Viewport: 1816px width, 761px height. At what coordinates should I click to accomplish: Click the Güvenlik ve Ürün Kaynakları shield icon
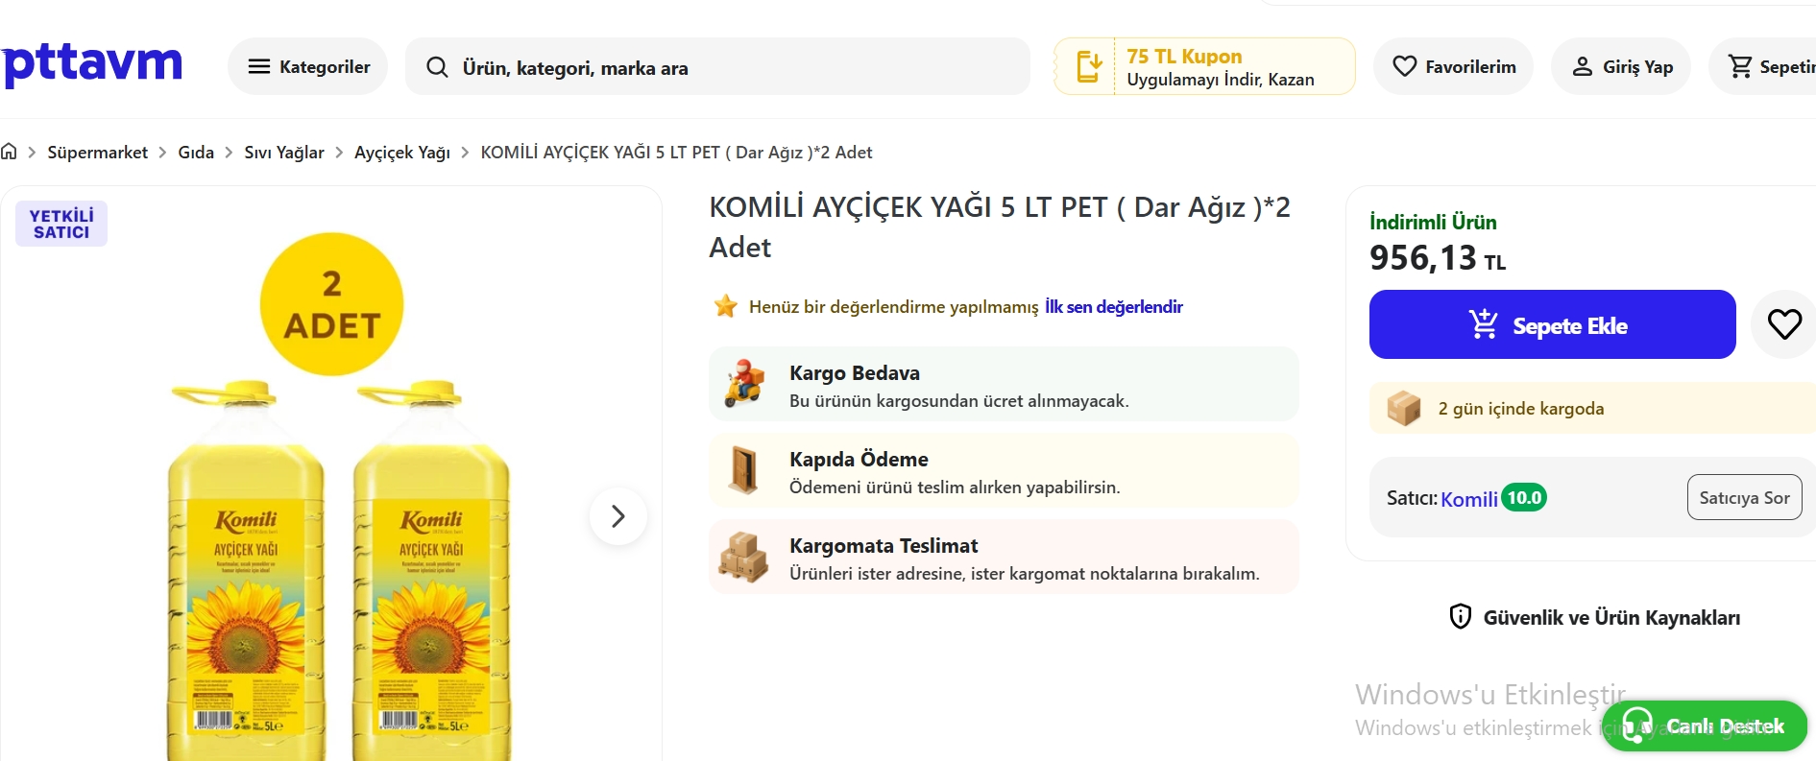(1461, 618)
